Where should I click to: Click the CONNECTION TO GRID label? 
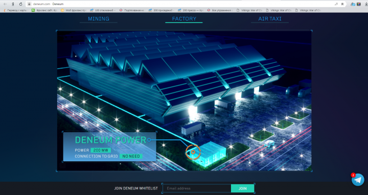(96, 156)
